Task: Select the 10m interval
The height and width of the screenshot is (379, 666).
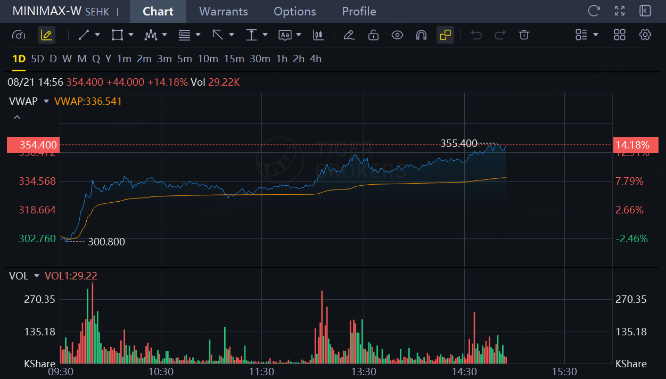Action: (208, 59)
